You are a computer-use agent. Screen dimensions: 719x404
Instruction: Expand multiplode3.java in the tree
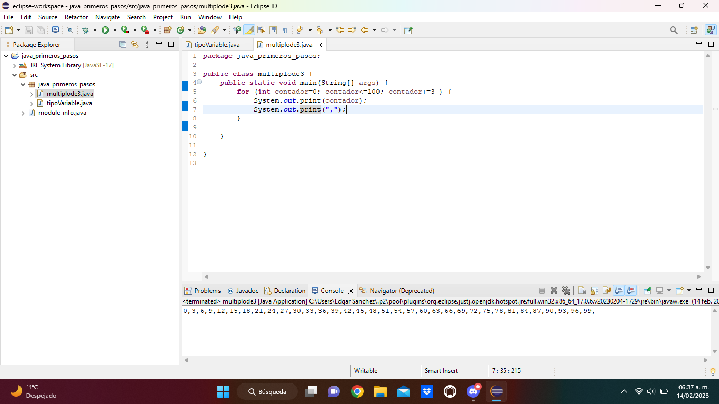tap(32, 94)
